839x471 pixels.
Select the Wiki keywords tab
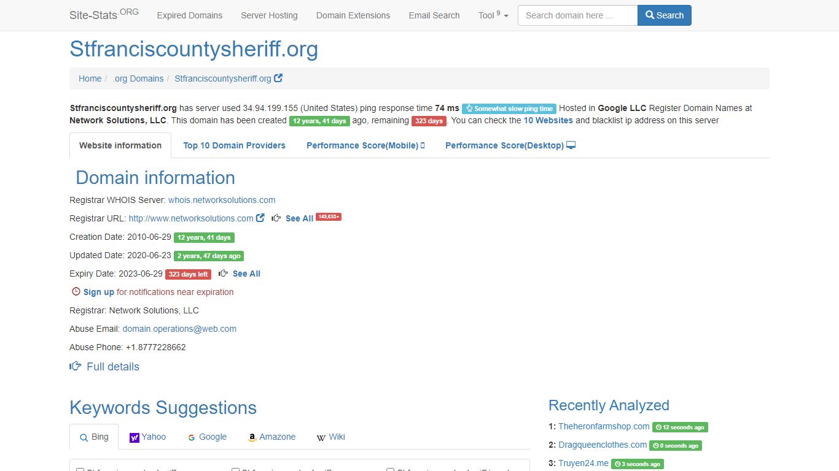click(330, 437)
